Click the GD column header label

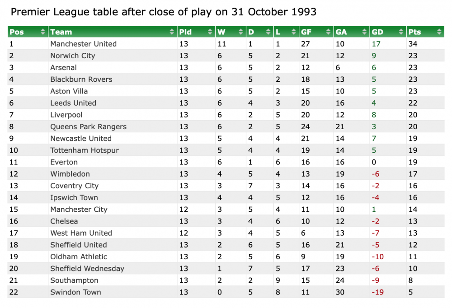click(377, 32)
